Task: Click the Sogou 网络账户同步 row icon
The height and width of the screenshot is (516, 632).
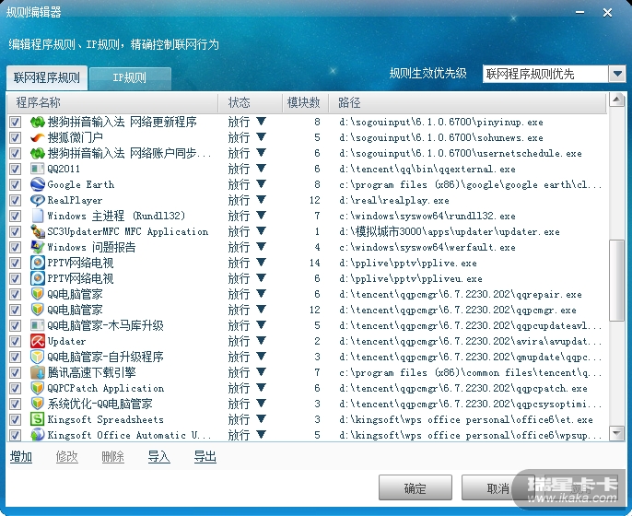Action: (38, 153)
